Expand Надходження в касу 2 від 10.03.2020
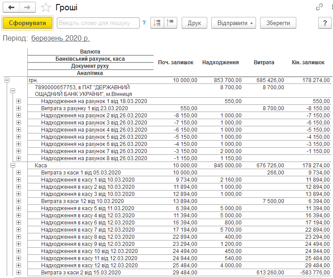 (19, 187)
